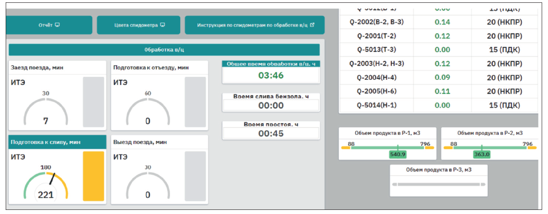Click the Р-2 volume bar marker 363.0
This screenshot has height=214, width=548.
[481, 154]
